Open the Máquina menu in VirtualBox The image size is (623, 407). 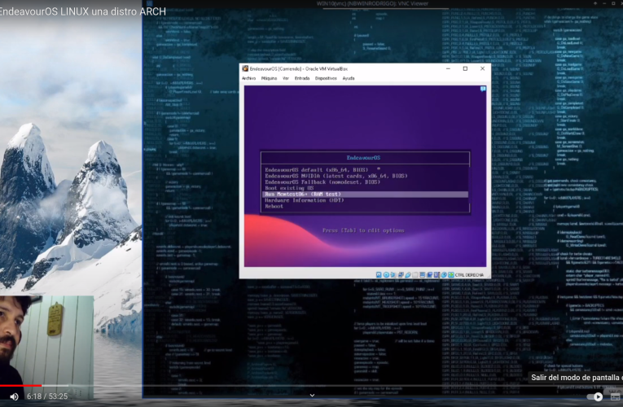tap(269, 78)
